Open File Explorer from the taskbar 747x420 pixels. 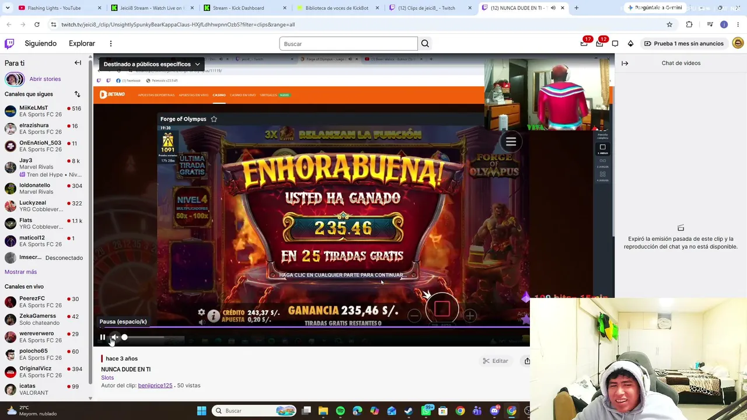pyautogui.click(x=323, y=411)
